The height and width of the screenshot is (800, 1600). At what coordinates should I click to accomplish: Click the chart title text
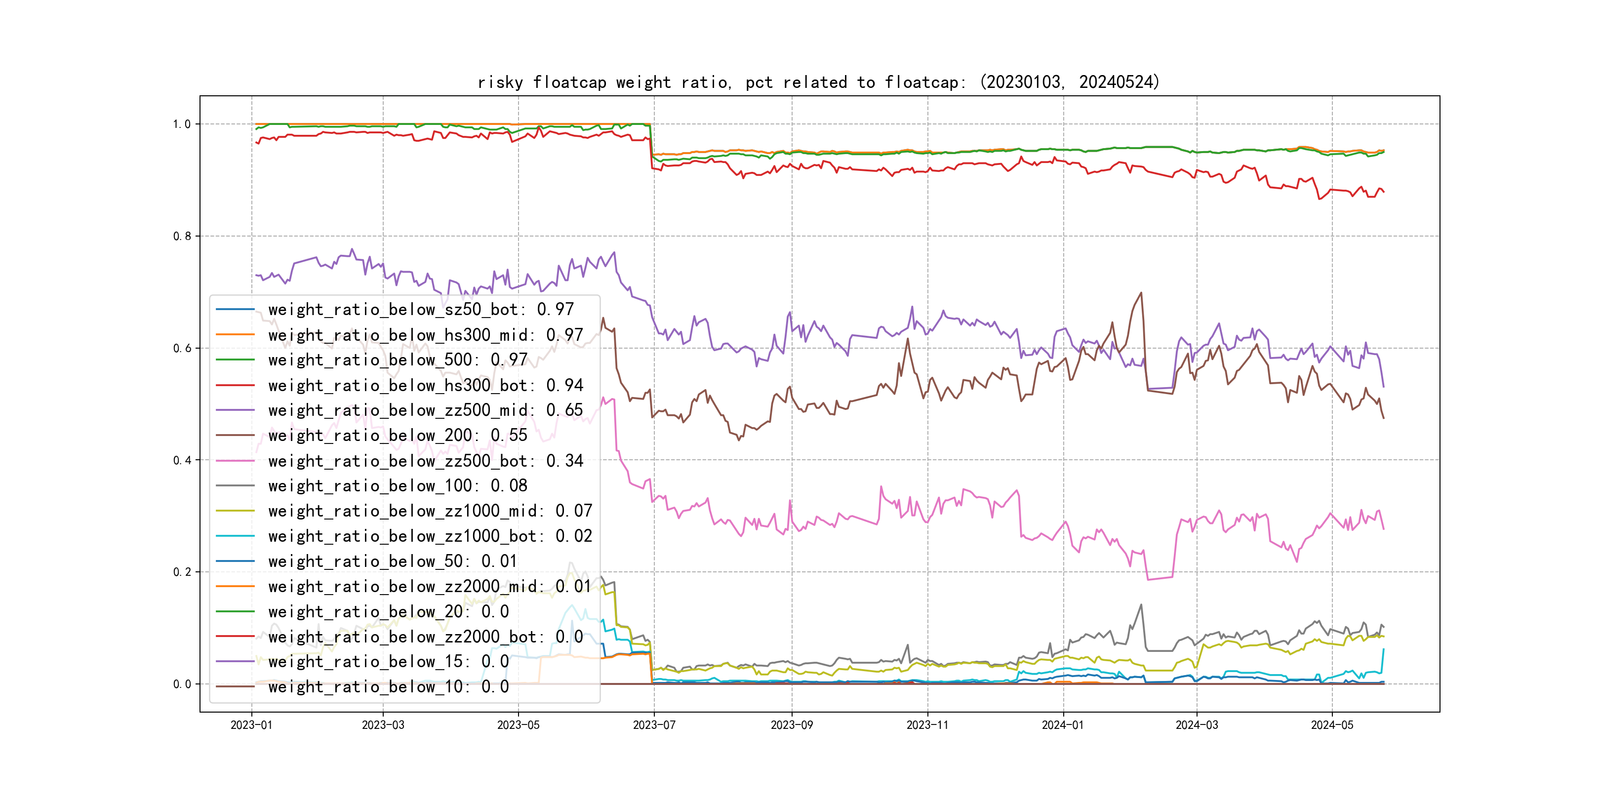pos(818,82)
